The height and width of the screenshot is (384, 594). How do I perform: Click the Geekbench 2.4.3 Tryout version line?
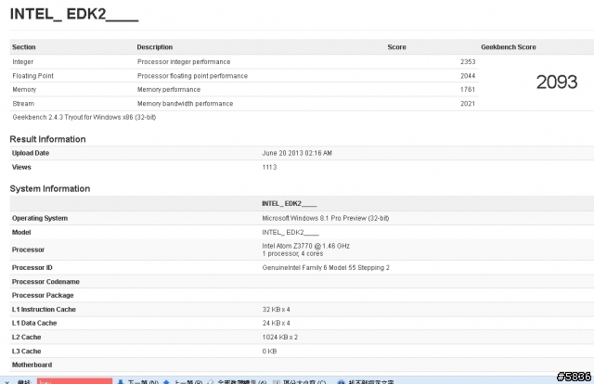pyautogui.click(x=84, y=117)
